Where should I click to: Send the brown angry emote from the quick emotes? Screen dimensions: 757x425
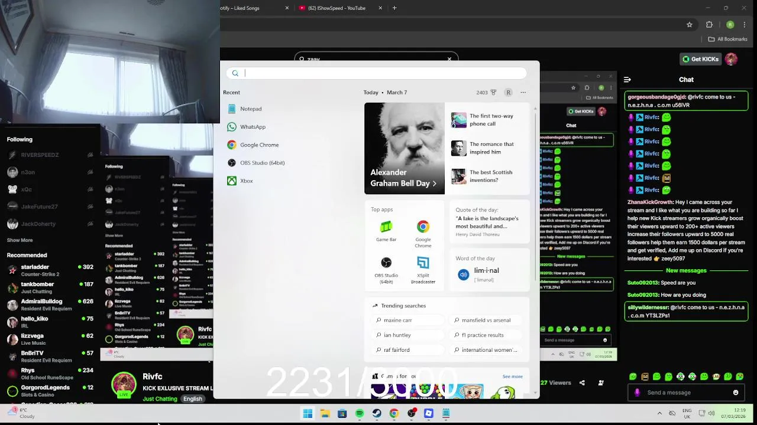(x=645, y=377)
